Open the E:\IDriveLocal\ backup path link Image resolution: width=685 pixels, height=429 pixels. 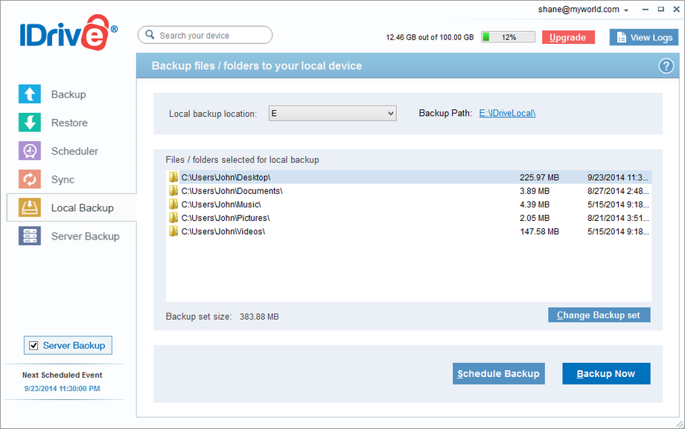point(507,113)
